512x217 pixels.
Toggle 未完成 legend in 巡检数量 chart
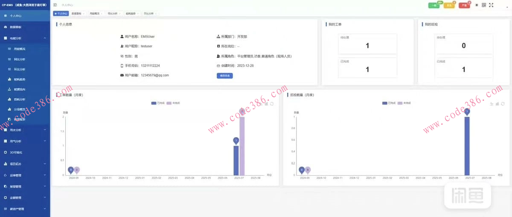[404, 103]
